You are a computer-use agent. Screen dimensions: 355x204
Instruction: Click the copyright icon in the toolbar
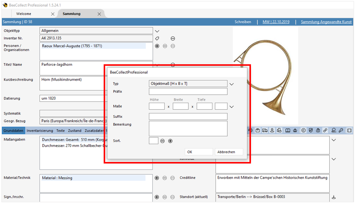tap(303, 130)
